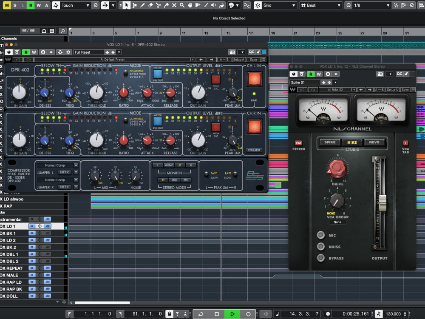Click the camera snapshot icon in DPR-402 window
Screen dimensions: 425x319
232,52
